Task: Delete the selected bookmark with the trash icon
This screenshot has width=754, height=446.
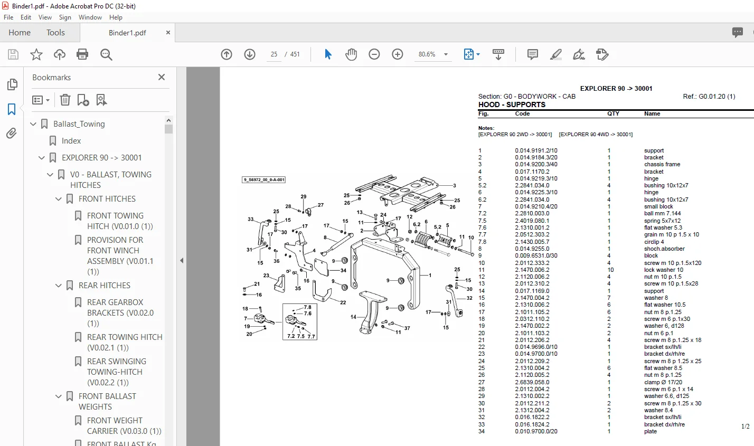Action: [65, 100]
